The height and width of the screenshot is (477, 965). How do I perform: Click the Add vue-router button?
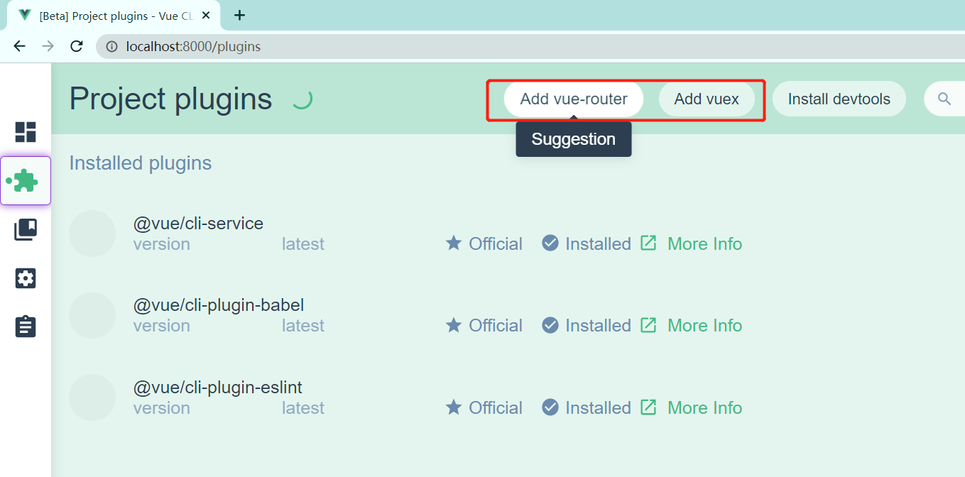coord(573,99)
